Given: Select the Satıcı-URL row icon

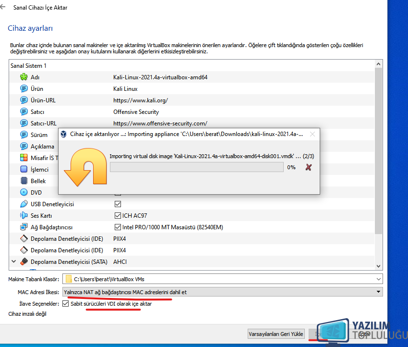Looking at the screenshot, I should (x=24, y=123).
